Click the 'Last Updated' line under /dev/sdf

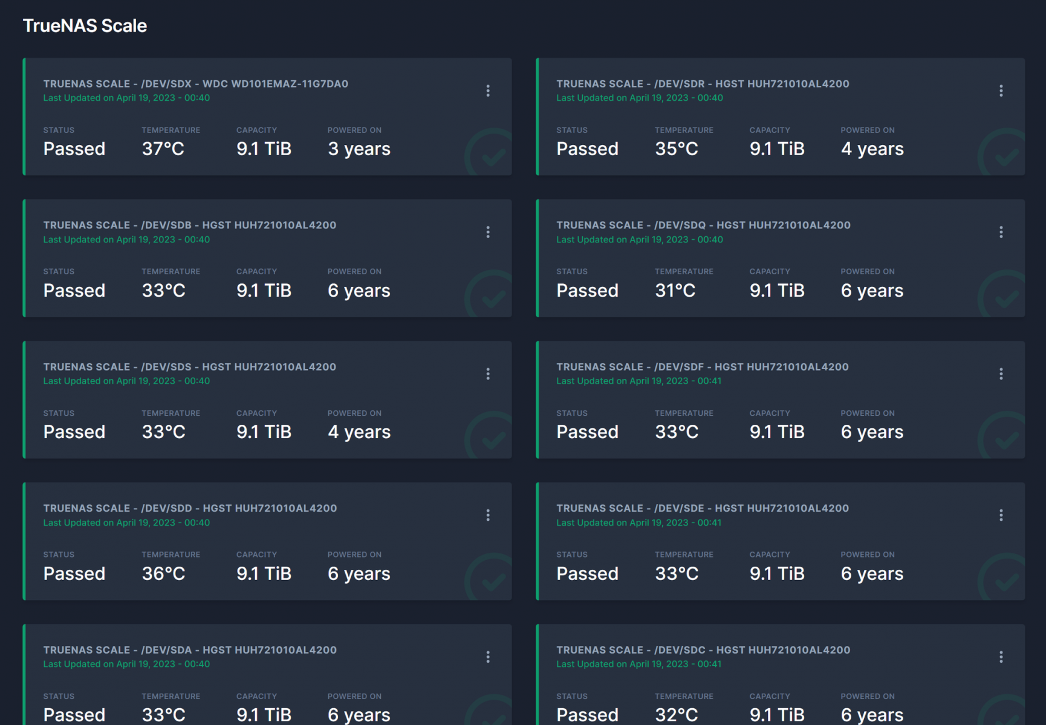coord(639,381)
